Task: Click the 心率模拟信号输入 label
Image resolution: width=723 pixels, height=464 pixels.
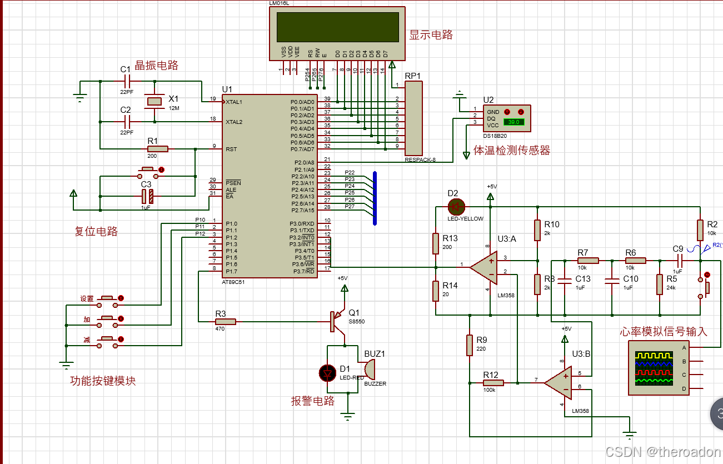Action: coord(664,331)
